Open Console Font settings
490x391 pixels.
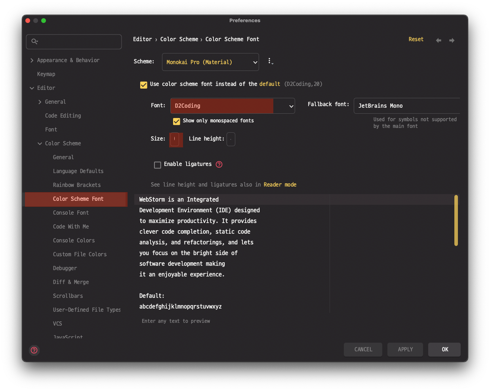(x=71, y=213)
